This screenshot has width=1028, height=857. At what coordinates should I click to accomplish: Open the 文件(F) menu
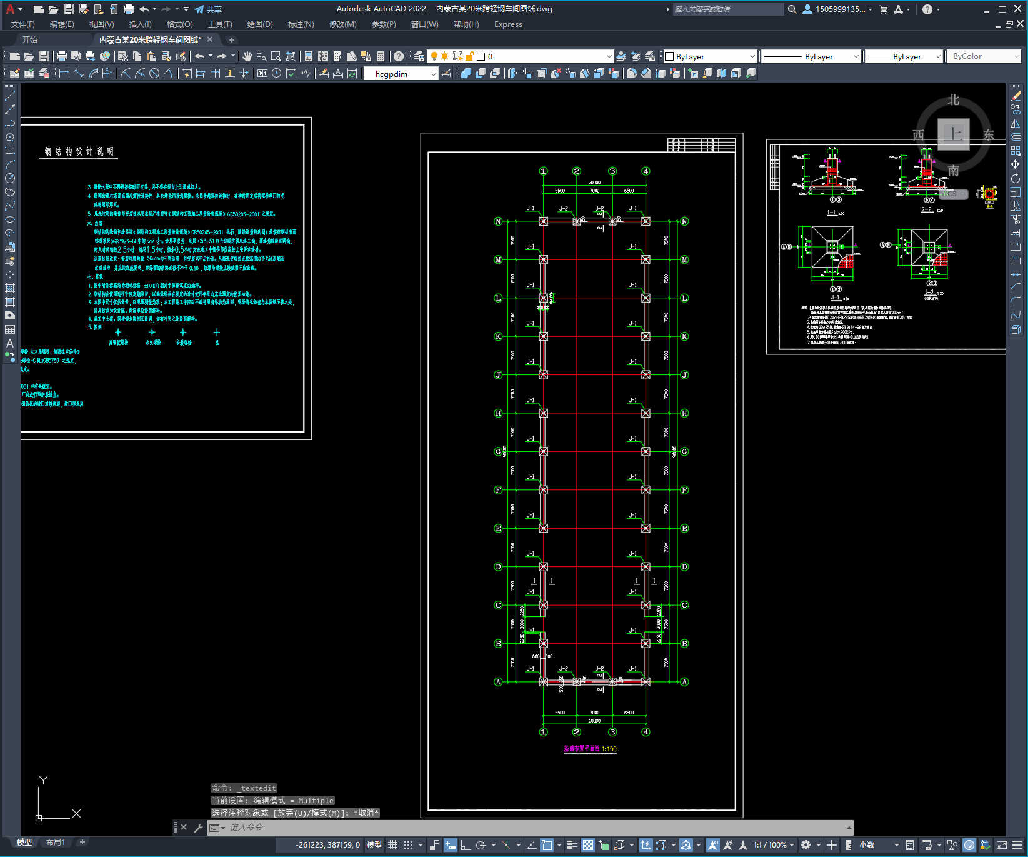[23, 24]
